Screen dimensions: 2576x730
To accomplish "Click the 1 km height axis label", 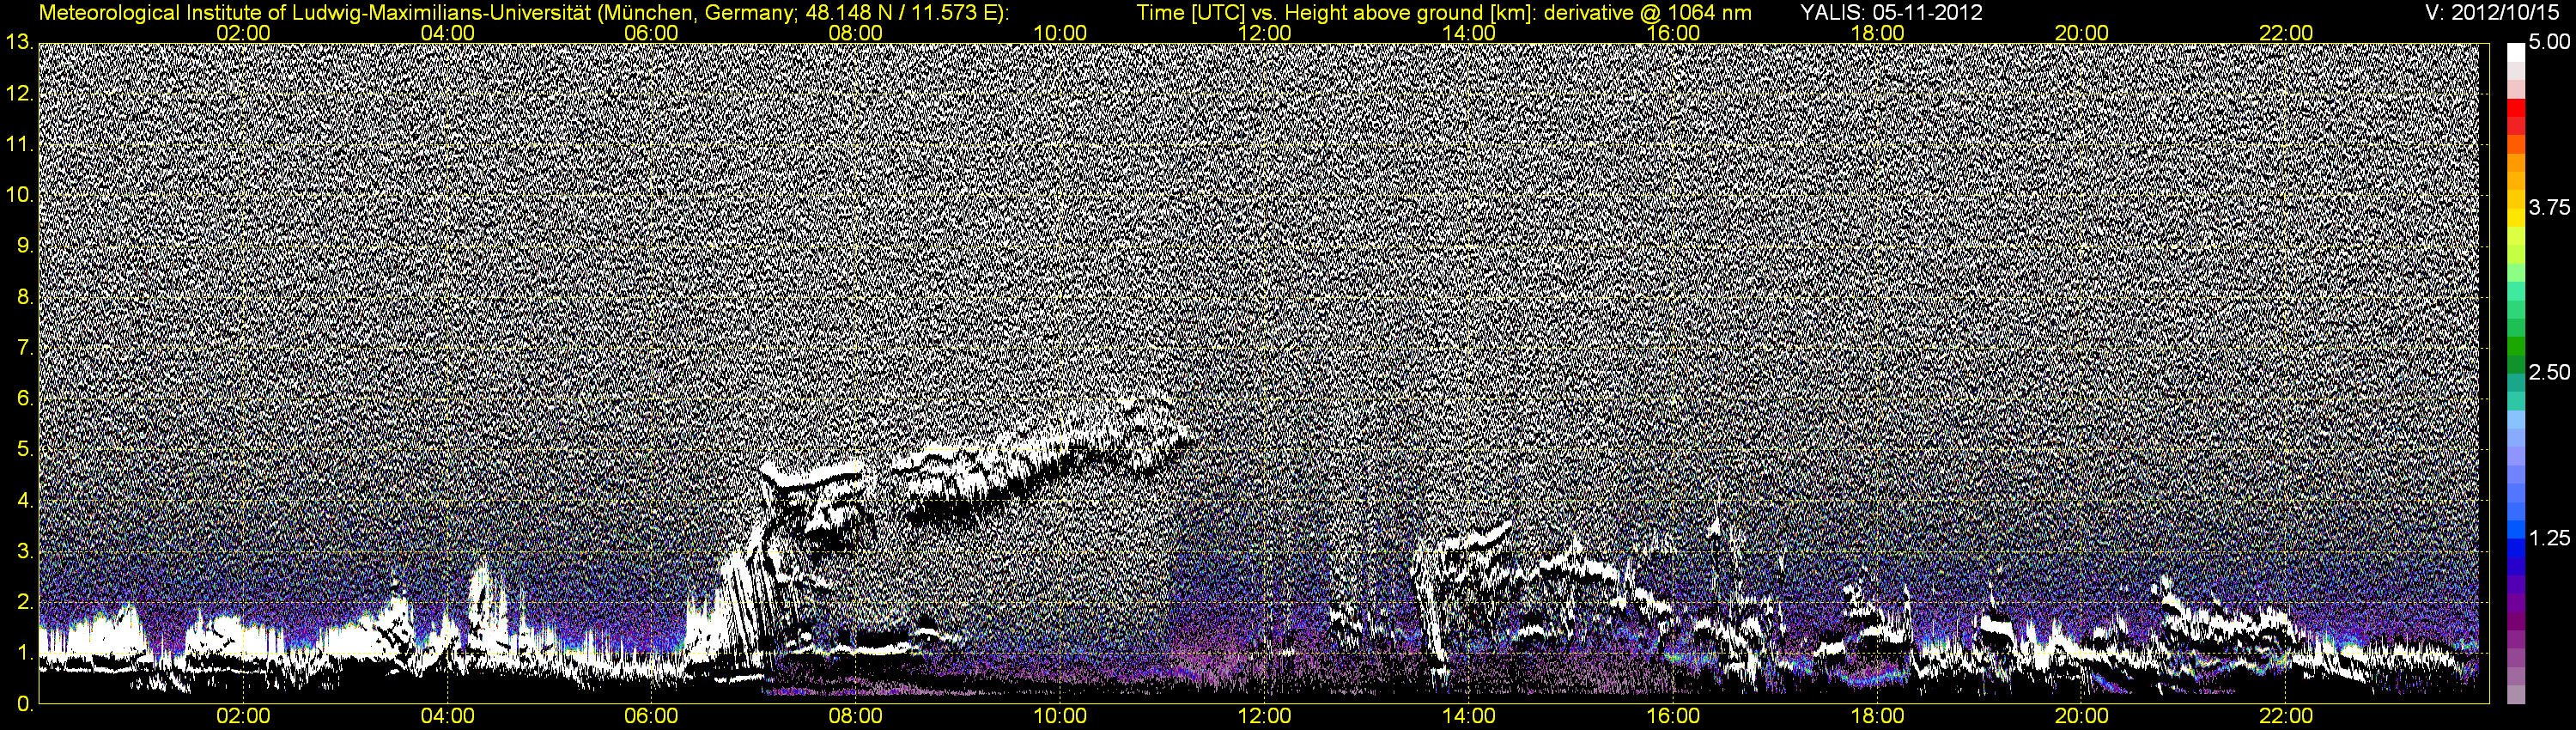I will (x=25, y=653).
